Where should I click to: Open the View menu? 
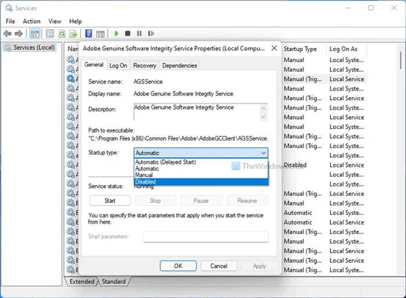pos(55,21)
